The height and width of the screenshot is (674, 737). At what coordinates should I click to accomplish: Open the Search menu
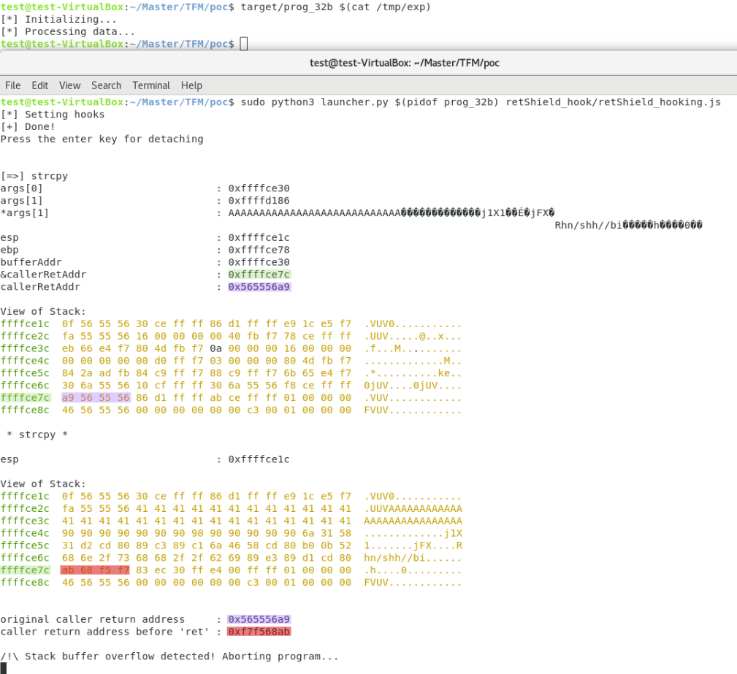106,85
